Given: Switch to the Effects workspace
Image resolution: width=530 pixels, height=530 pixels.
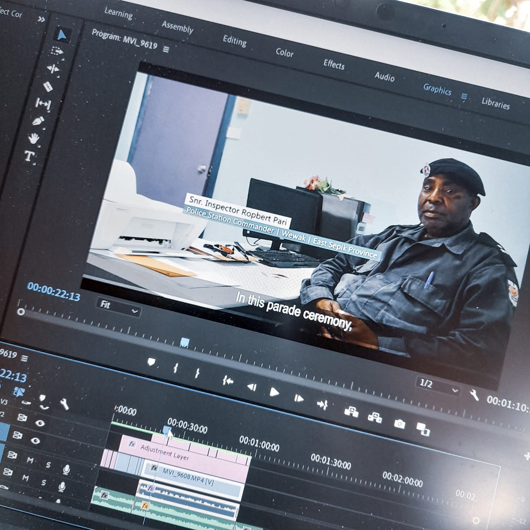Looking at the screenshot, I should pos(334,64).
